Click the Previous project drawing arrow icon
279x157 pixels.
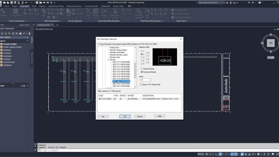[x=44, y=3]
